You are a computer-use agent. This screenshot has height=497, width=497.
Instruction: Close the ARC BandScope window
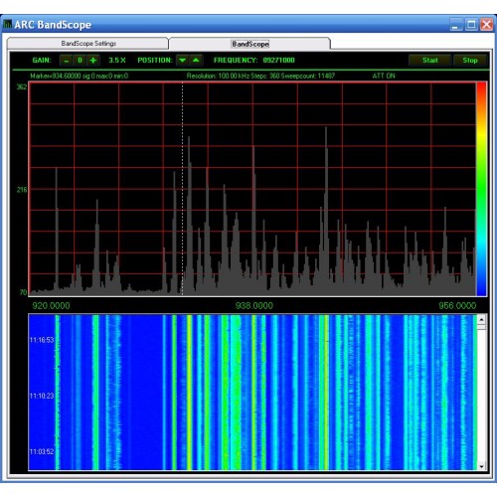(x=486, y=25)
